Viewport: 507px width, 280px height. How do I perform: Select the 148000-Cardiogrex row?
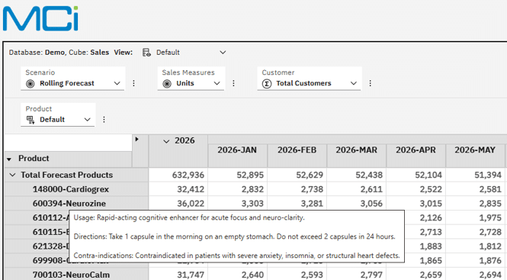tap(76, 189)
